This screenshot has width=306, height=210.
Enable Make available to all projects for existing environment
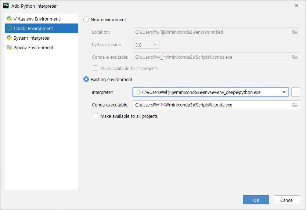[x=96, y=116]
